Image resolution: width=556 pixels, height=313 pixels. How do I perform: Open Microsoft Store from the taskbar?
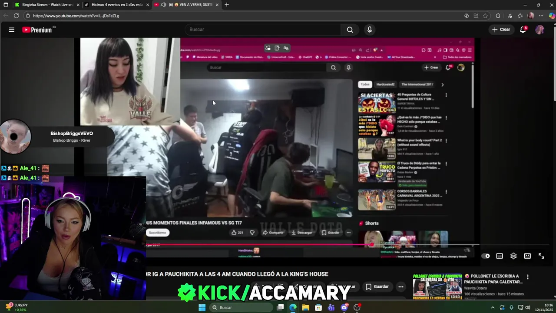[318, 307]
